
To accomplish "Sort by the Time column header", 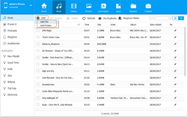I will coord(87,25).
